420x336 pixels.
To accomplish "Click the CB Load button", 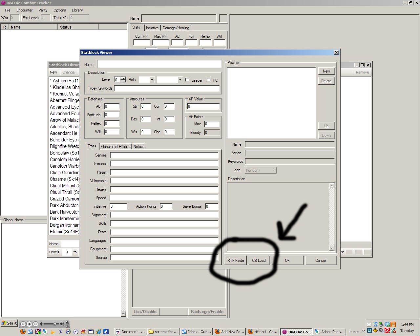I will click(259, 261).
